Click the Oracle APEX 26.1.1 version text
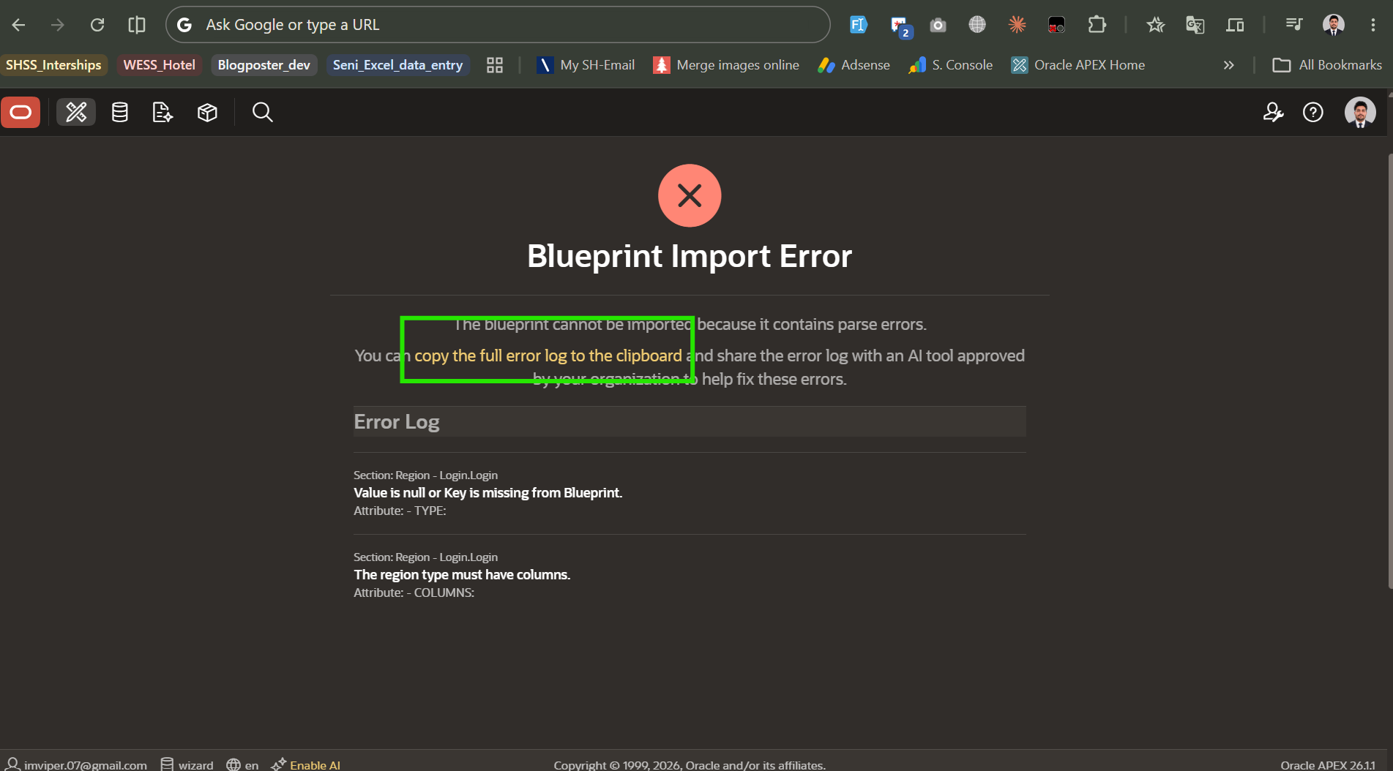1393x771 pixels. click(x=1328, y=765)
